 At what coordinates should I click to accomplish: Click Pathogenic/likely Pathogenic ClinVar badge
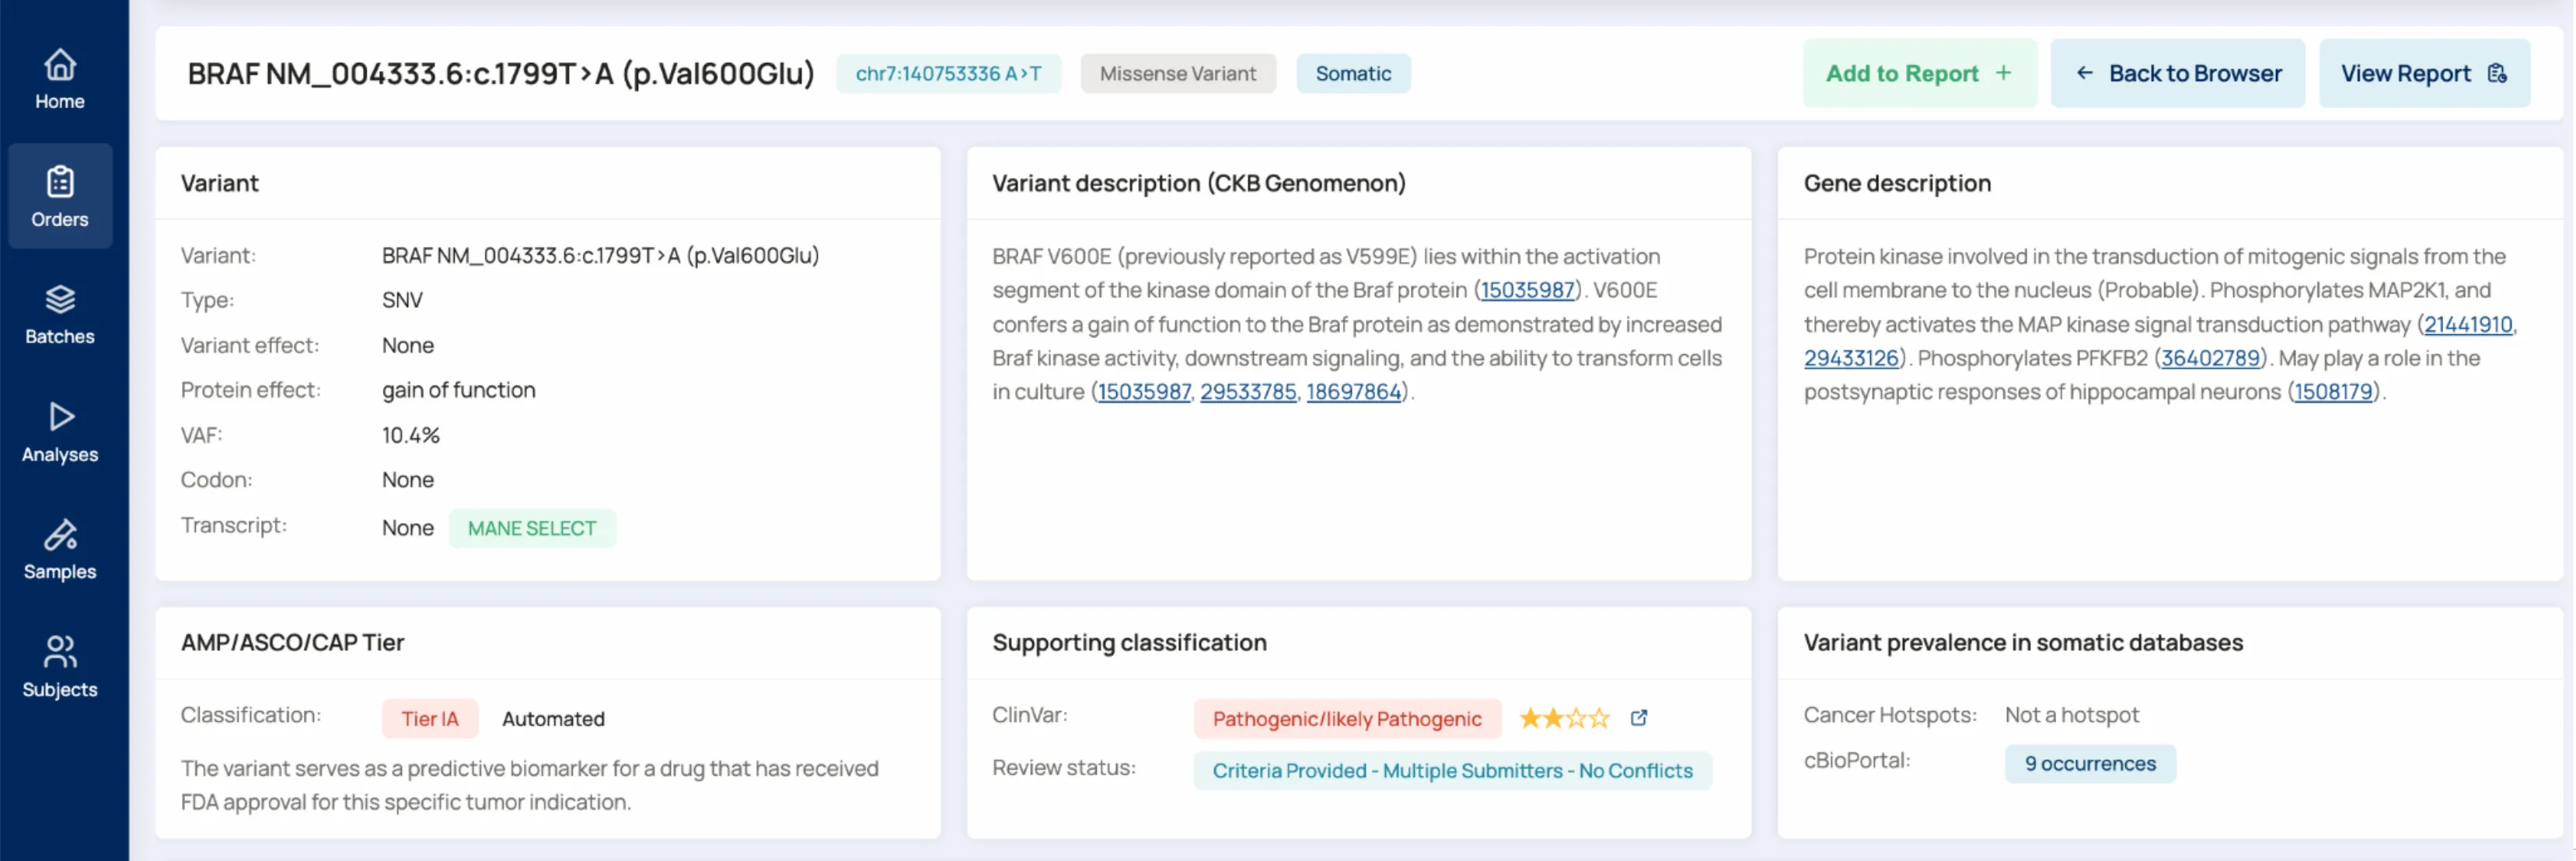click(1347, 718)
